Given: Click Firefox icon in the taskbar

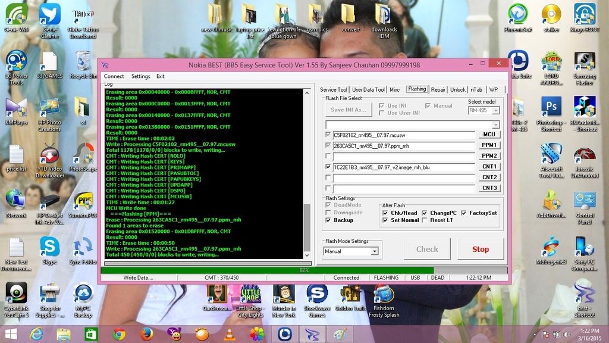Looking at the screenshot, I should (146, 334).
